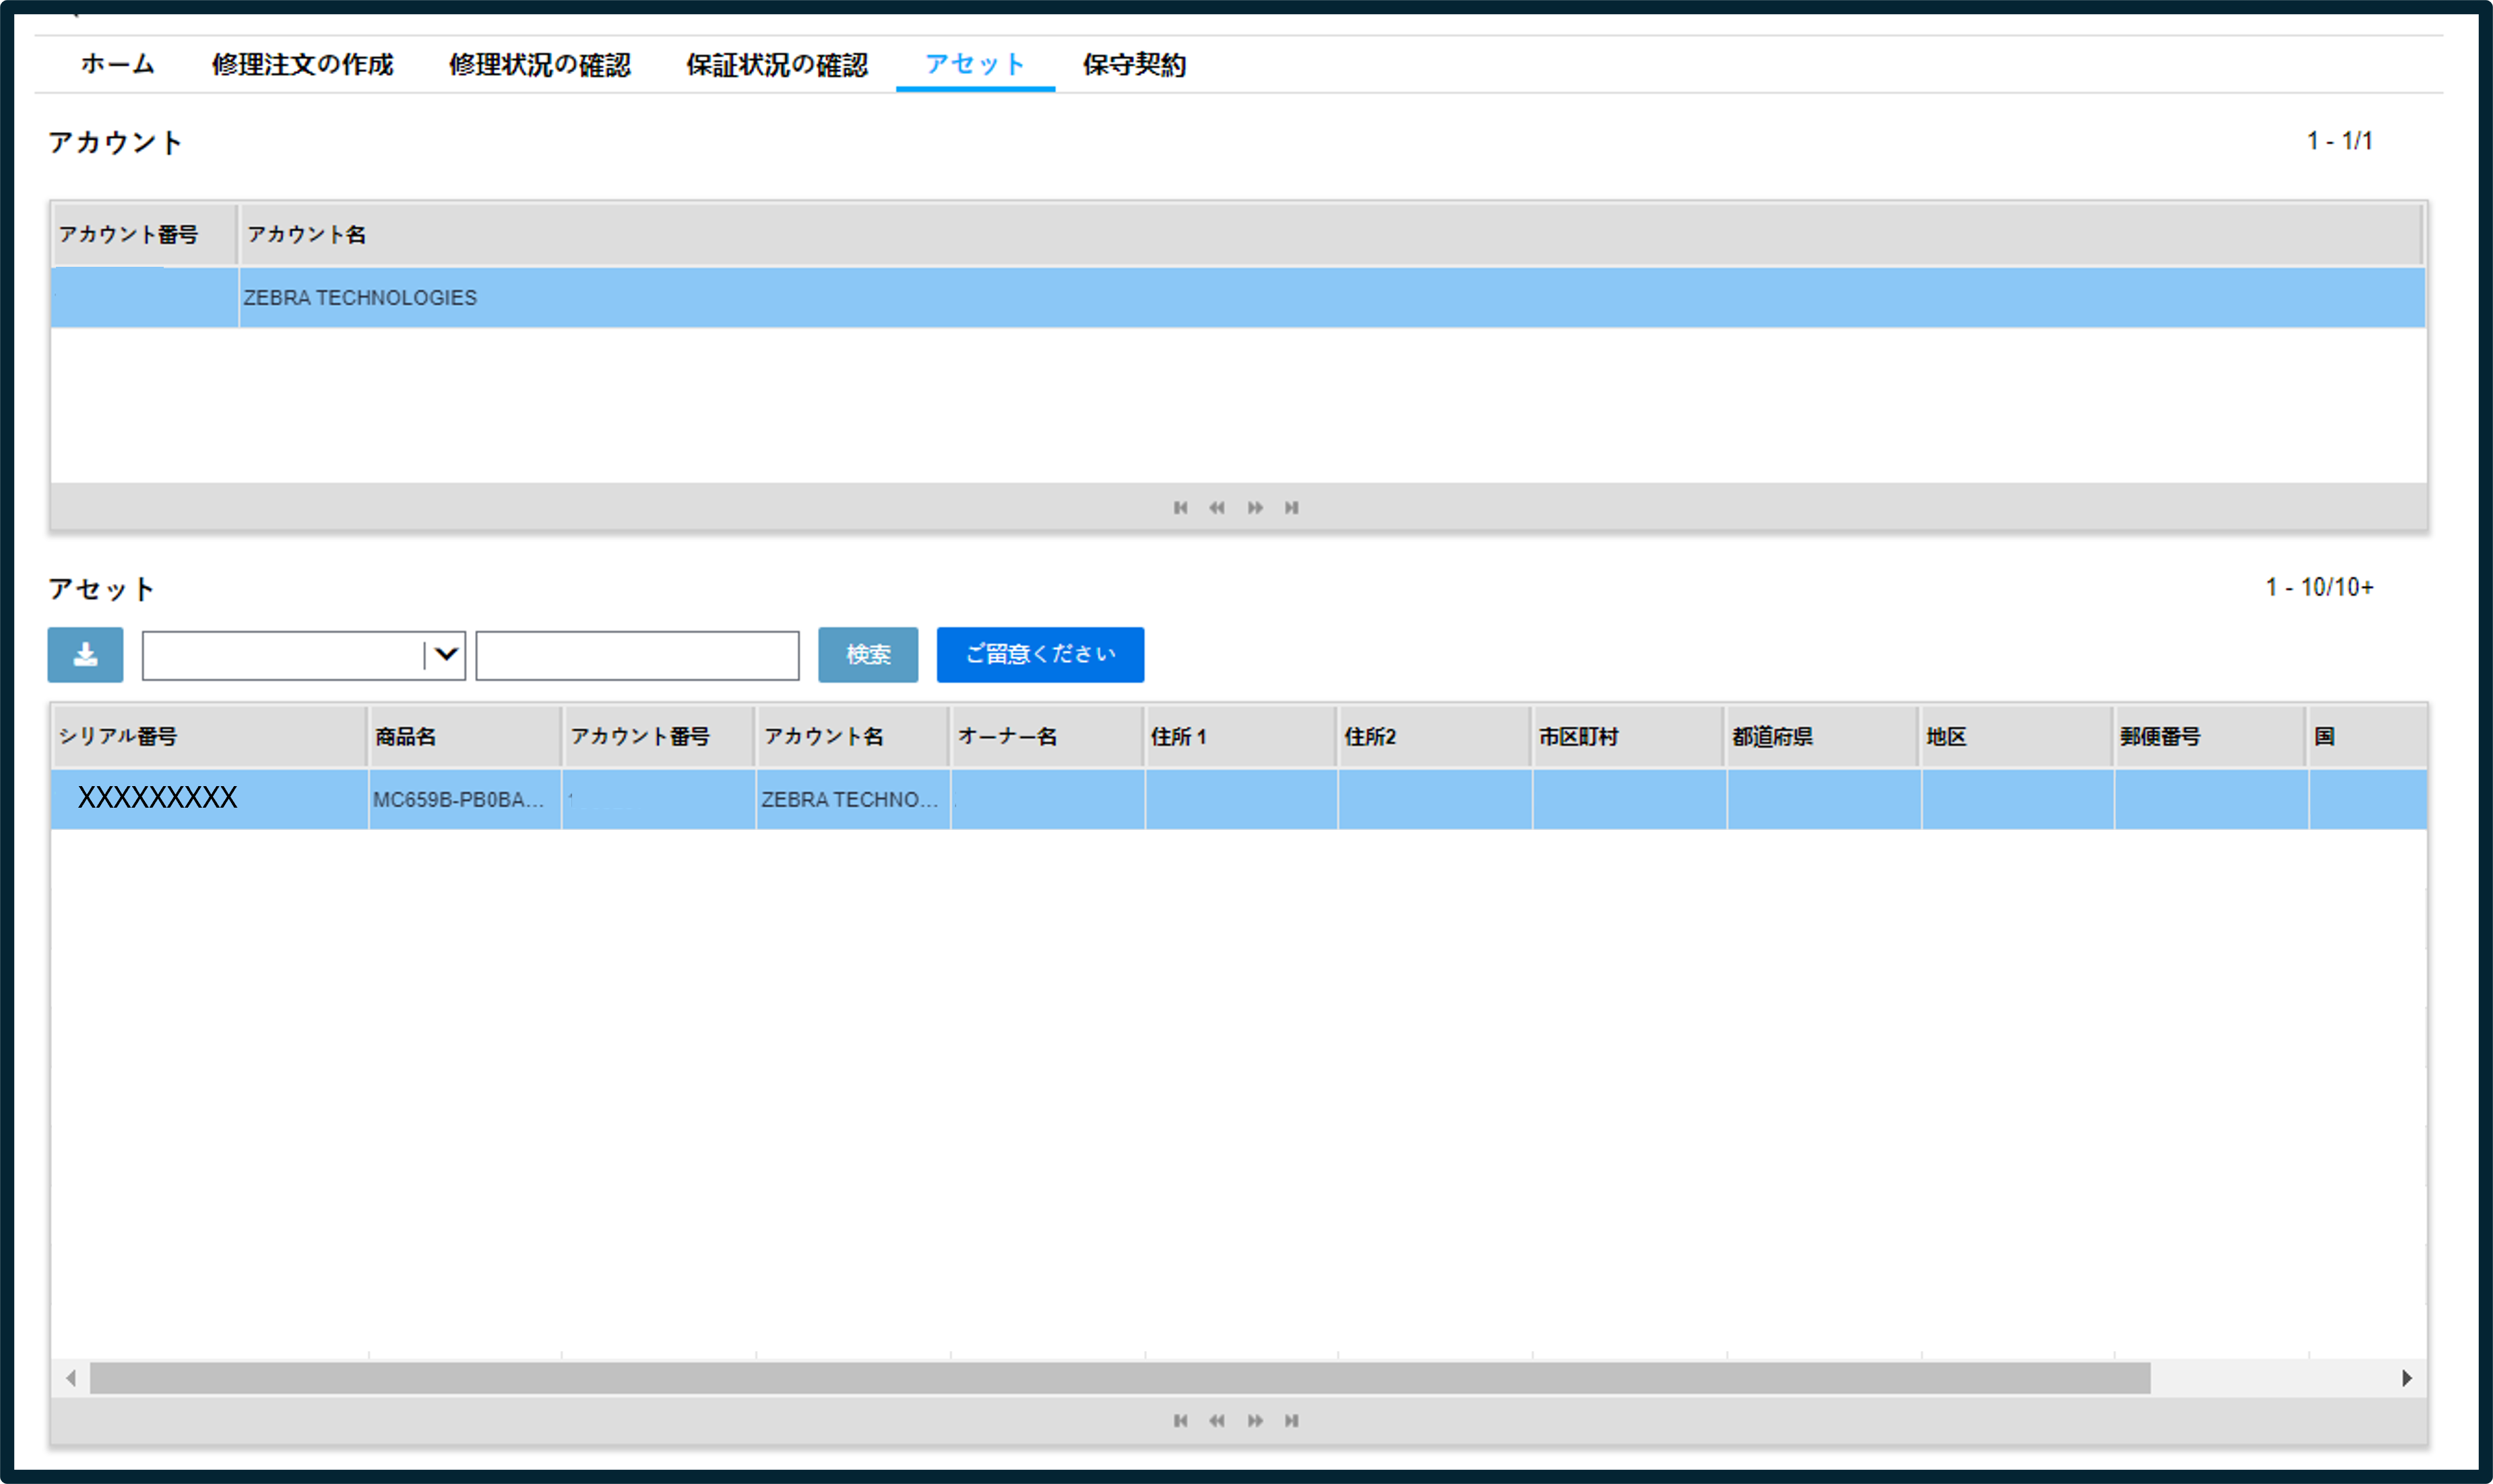Go to last page in Account pager
The width and height of the screenshot is (2493, 1484).
(x=1292, y=508)
